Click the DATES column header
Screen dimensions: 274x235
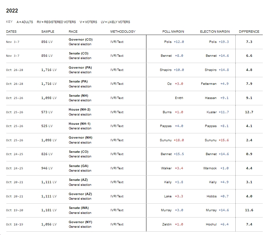(x=11, y=32)
